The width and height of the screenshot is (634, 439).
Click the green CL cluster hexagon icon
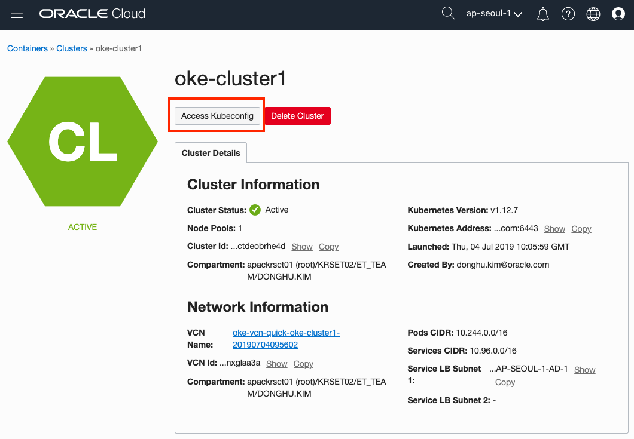[x=83, y=142]
